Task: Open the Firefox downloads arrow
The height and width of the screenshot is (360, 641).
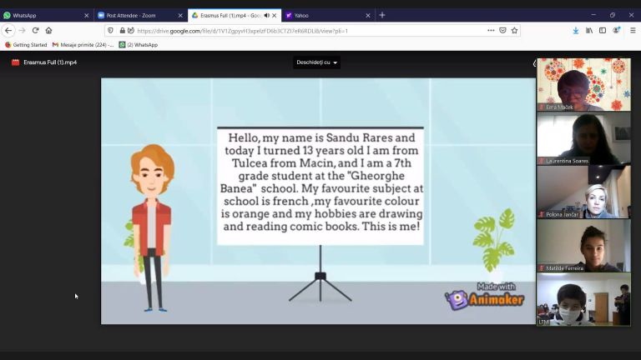Action: (576, 31)
